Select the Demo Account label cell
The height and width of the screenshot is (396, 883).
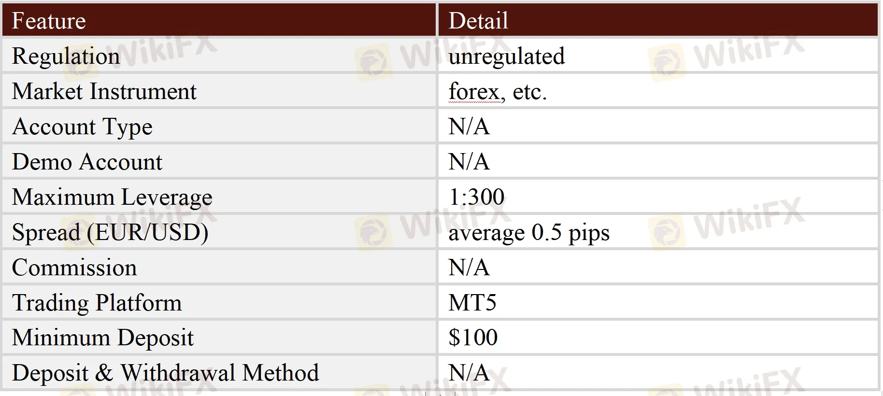87,162
